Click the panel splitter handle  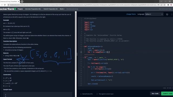pyautogui.click(x=77, y=54)
